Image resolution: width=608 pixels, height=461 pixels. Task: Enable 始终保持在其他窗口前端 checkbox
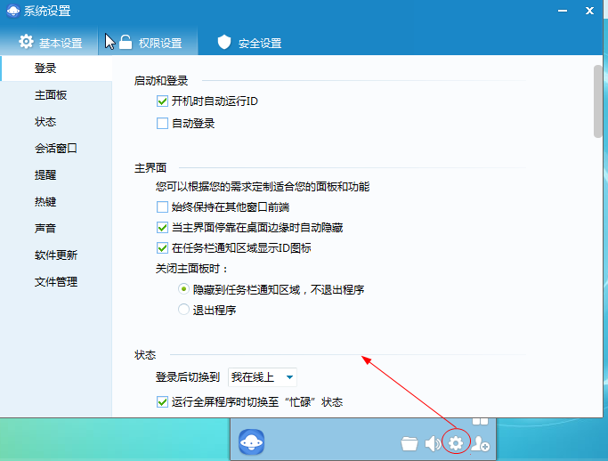point(162,207)
